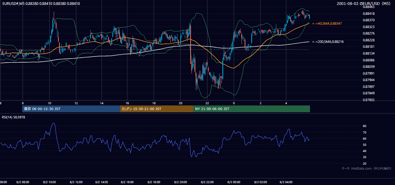The height and width of the screenshot is (185, 395).
Task: Click hour tick 8 under price chart
Action: tap(23, 103)
